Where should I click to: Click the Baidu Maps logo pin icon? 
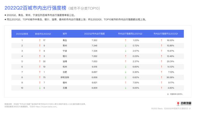178,104
